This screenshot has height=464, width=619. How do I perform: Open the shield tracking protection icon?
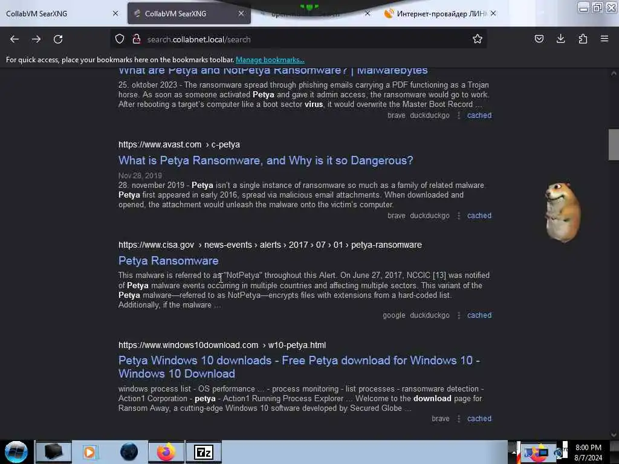coord(120,39)
